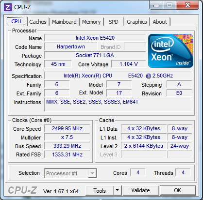Open the About tab
This screenshot has height=200, width=203.
[160, 22]
